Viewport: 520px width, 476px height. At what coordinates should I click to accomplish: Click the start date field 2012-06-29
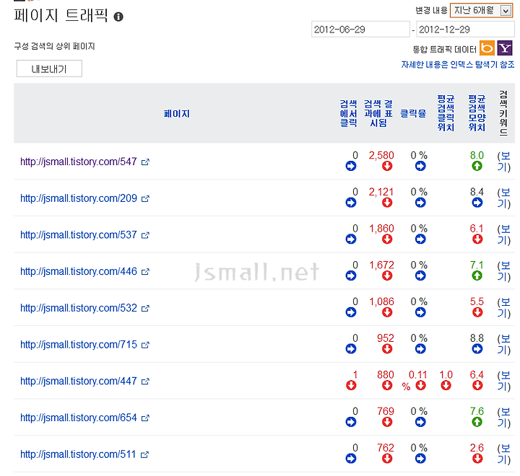[360, 30]
